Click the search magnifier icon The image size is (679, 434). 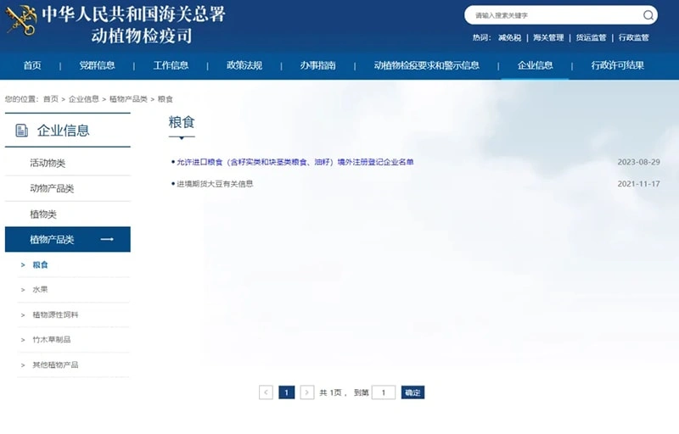648,15
